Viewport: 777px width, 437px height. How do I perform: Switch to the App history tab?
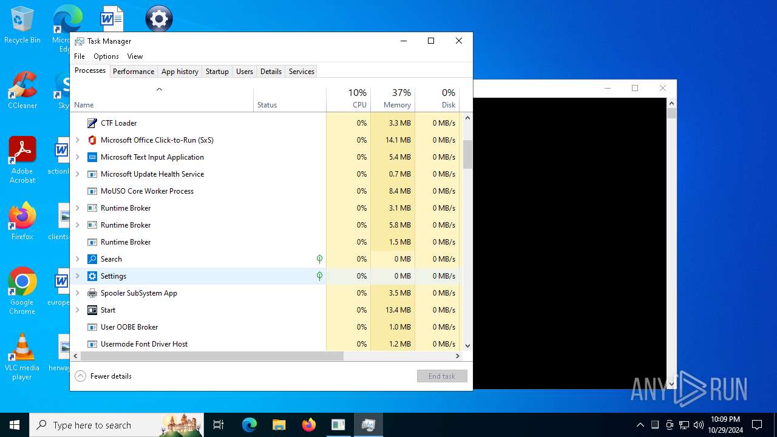pyautogui.click(x=180, y=72)
